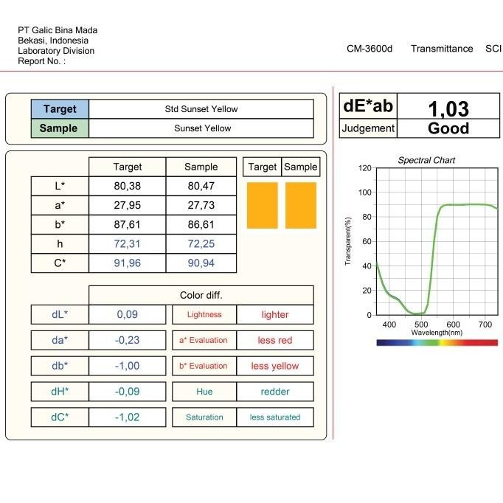Select the Target L* value 80,38
Viewport: 503px width, 503px height.
pyautogui.click(x=127, y=187)
